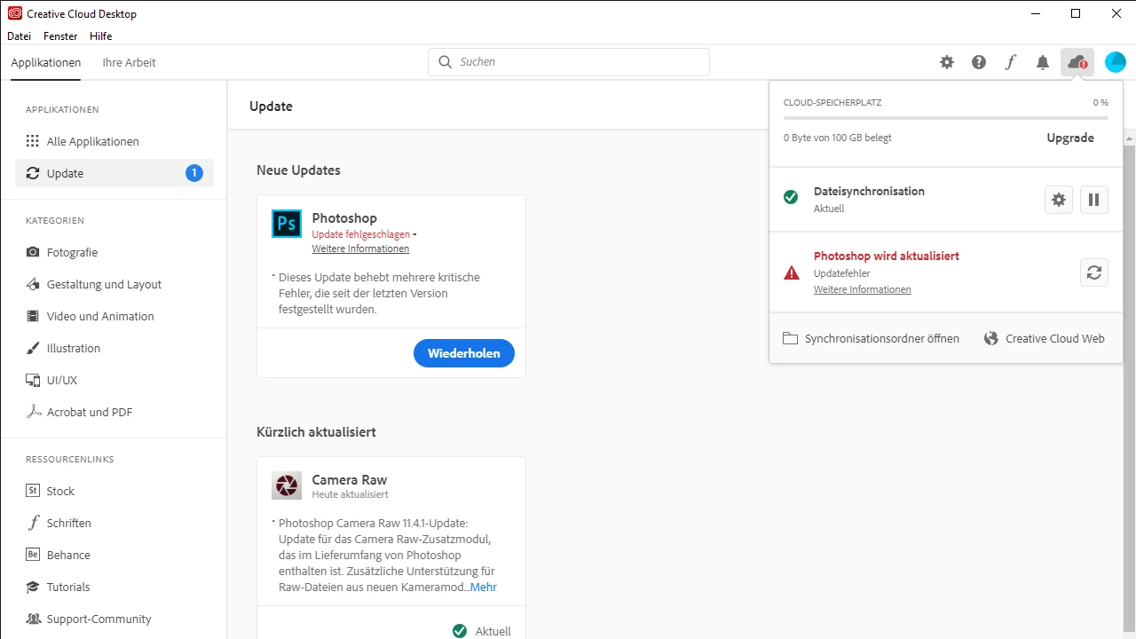Open the notifications bell
The height and width of the screenshot is (639, 1136).
tap(1043, 62)
